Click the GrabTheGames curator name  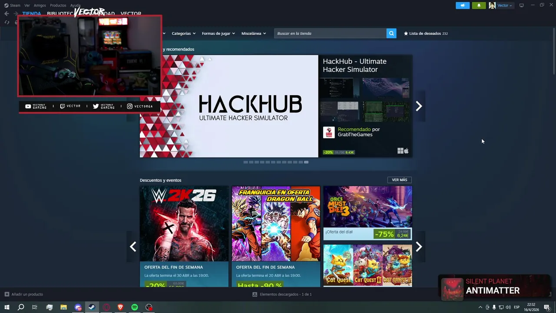tap(355, 135)
